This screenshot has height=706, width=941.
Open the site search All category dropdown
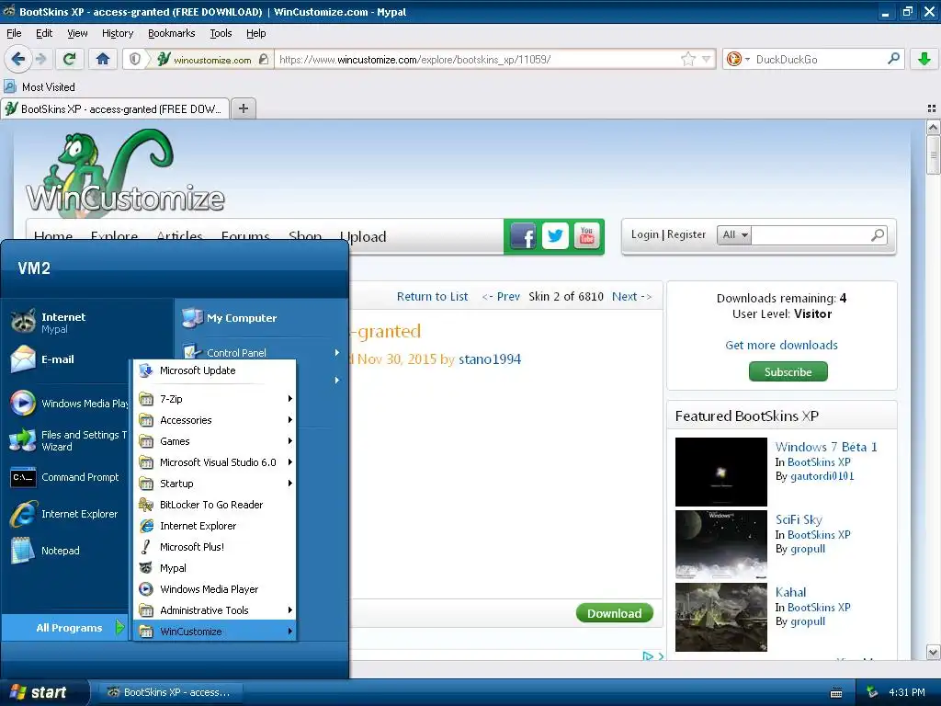(734, 234)
